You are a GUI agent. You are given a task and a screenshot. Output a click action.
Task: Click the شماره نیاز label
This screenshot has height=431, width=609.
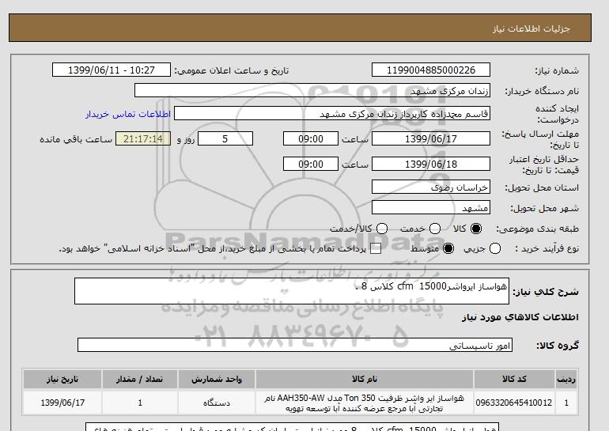point(557,70)
